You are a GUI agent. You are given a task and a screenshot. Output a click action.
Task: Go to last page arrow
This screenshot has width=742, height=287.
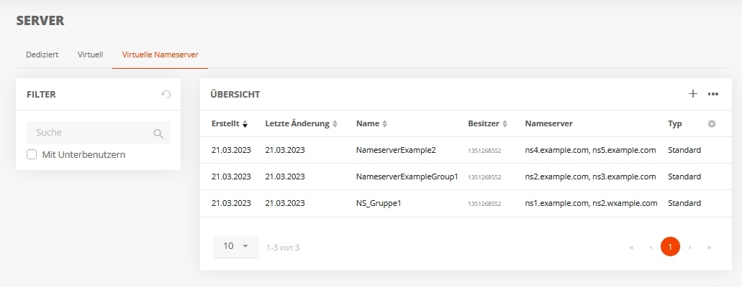click(709, 247)
